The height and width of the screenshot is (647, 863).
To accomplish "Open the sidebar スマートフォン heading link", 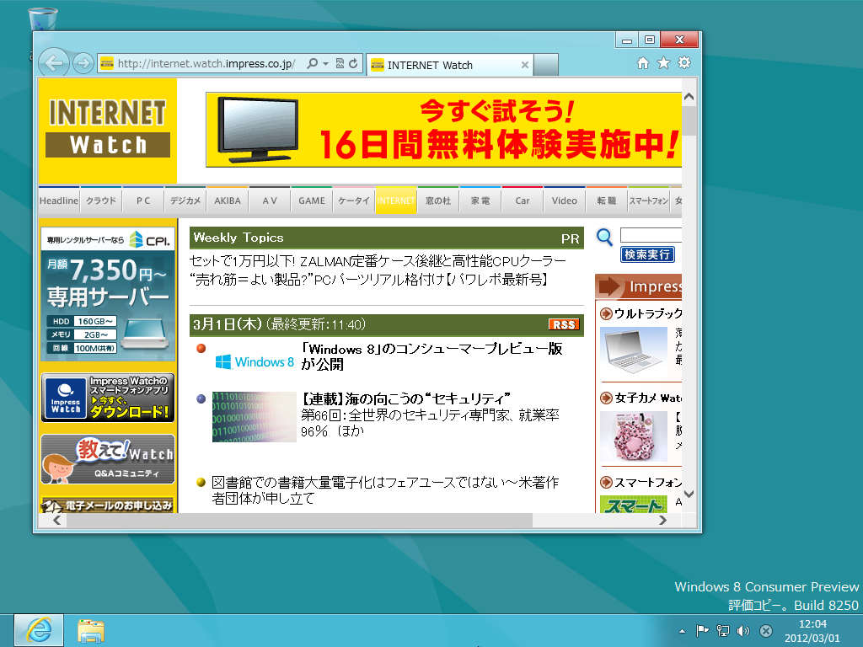I will pyautogui.click(x=647, y=483).
